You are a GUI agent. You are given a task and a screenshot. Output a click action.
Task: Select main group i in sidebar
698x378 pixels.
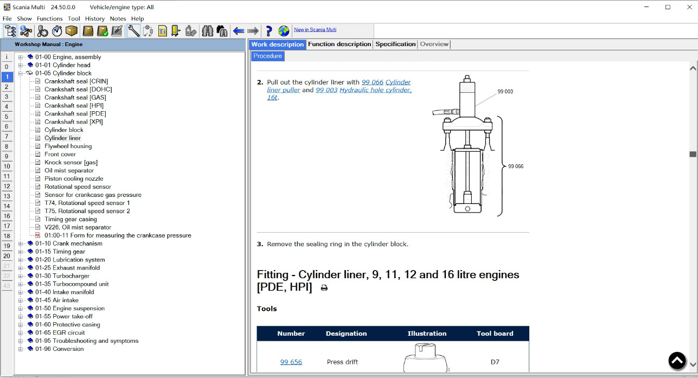[x=7, y=57]
